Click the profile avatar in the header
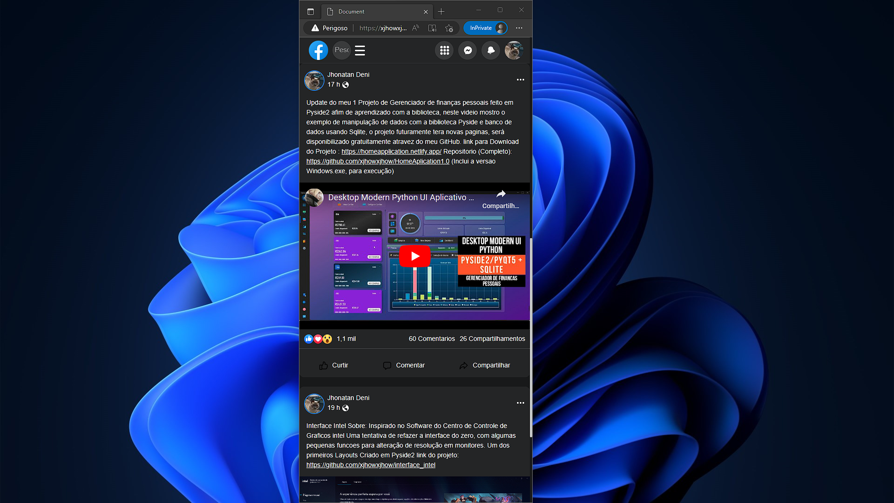This screenshot has width=894, height=503. [514, 50]
